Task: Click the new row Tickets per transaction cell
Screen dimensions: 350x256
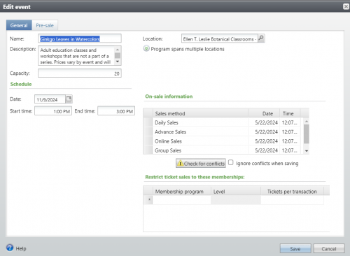Action: tap(292, 200)
